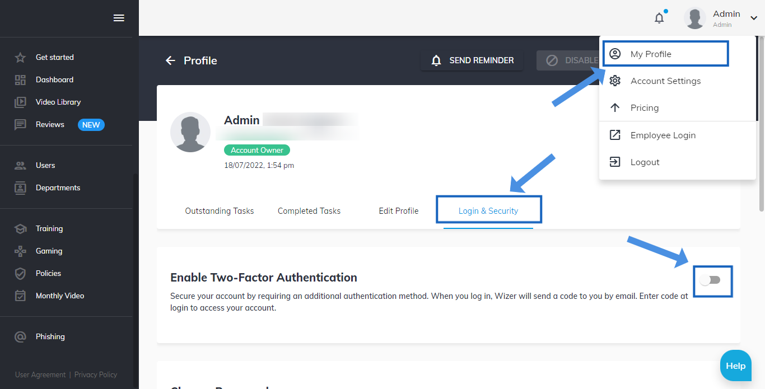Screen dimensions: 765x389
Task: Open the Privacy Policy link
Action: click(x=95, y=374)
